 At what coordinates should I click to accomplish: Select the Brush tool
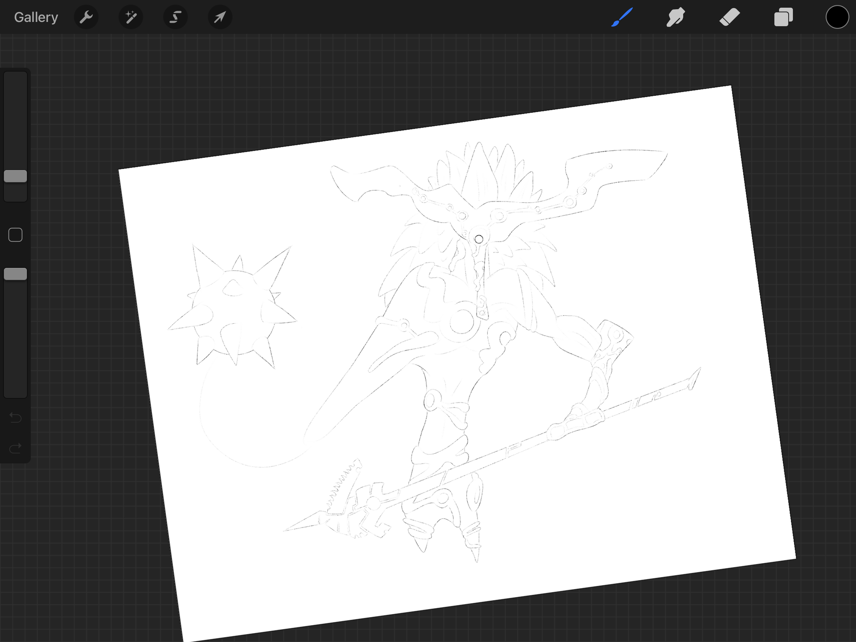622,17
